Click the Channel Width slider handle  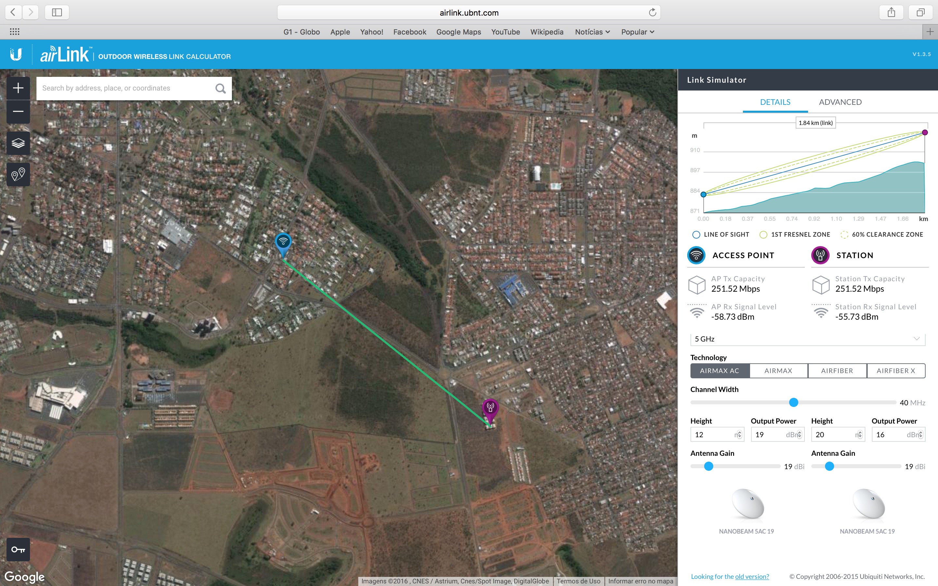click(x=793, y=402)
